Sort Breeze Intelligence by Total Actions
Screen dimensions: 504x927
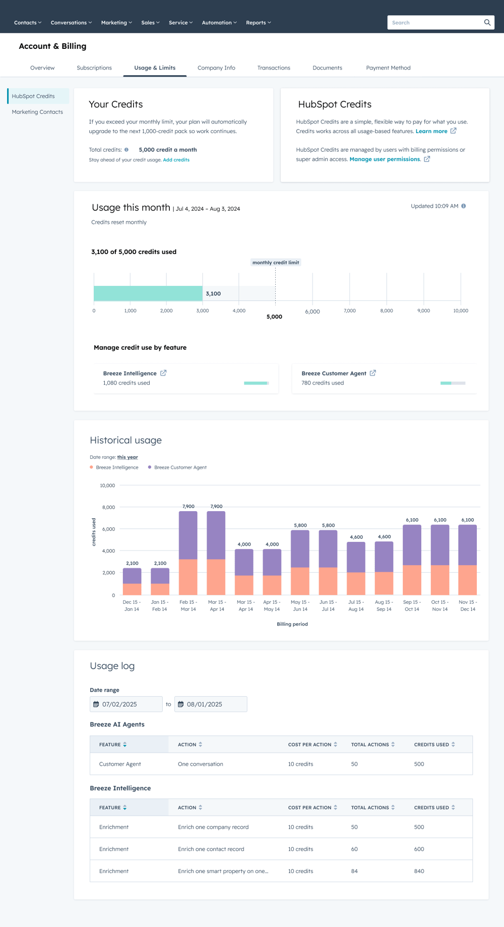pos(393,808)
